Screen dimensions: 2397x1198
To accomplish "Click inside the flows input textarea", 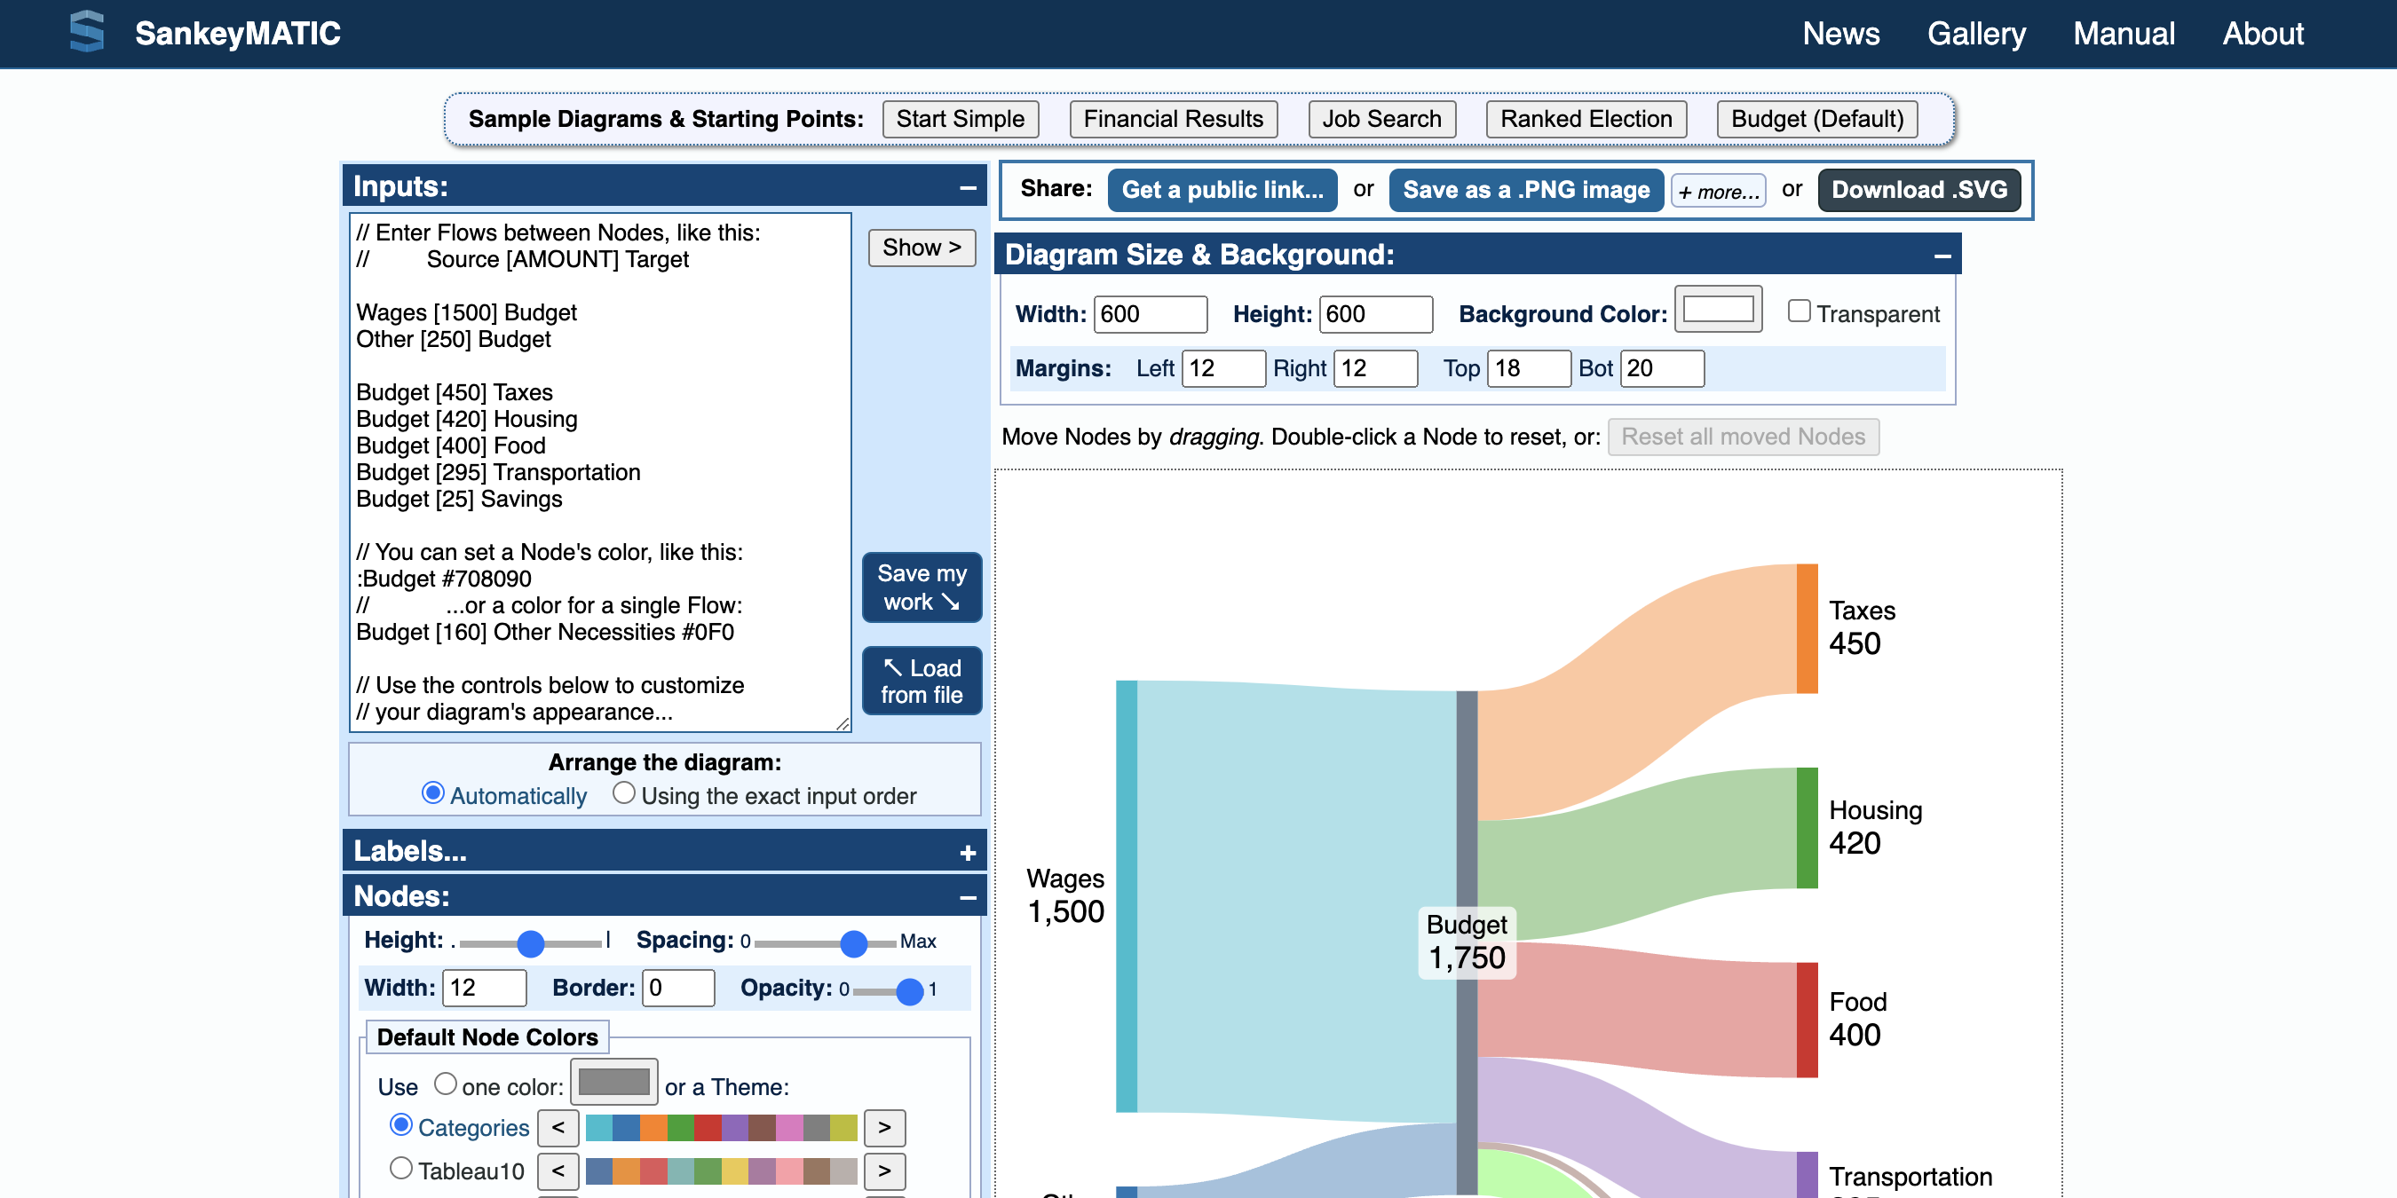I will (x=600, y=472).
